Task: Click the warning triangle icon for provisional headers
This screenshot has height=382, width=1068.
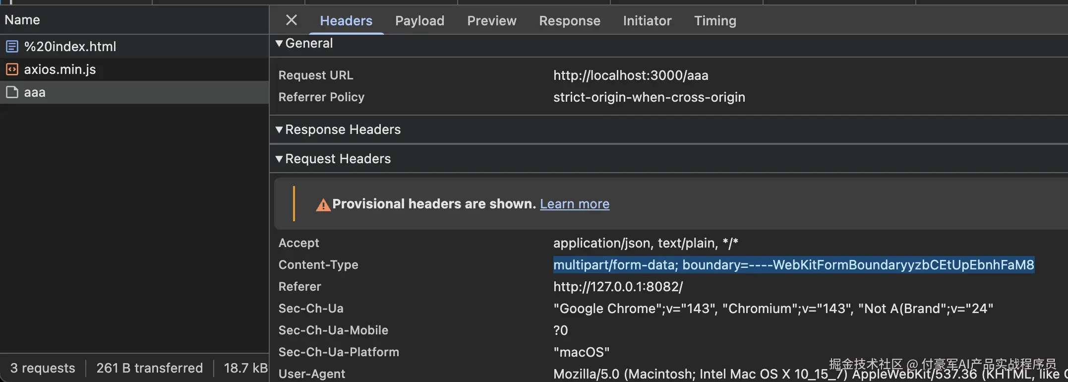Action: click(x=323, y=204)
